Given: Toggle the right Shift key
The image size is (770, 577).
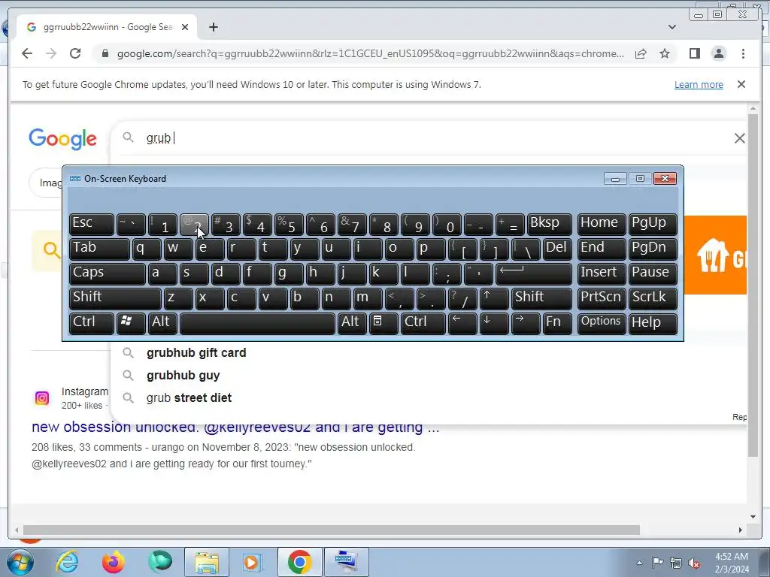Looking at the screenshot, I should point(541,298).
